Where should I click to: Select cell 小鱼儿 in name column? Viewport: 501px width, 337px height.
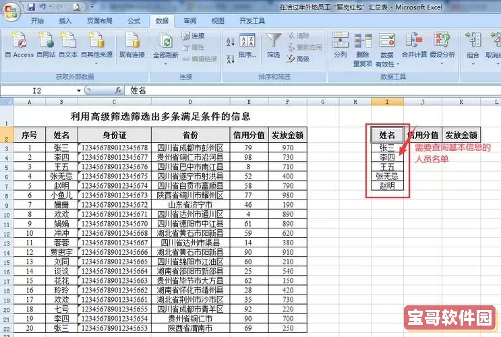pyautogui.click(x=61, y=195)
